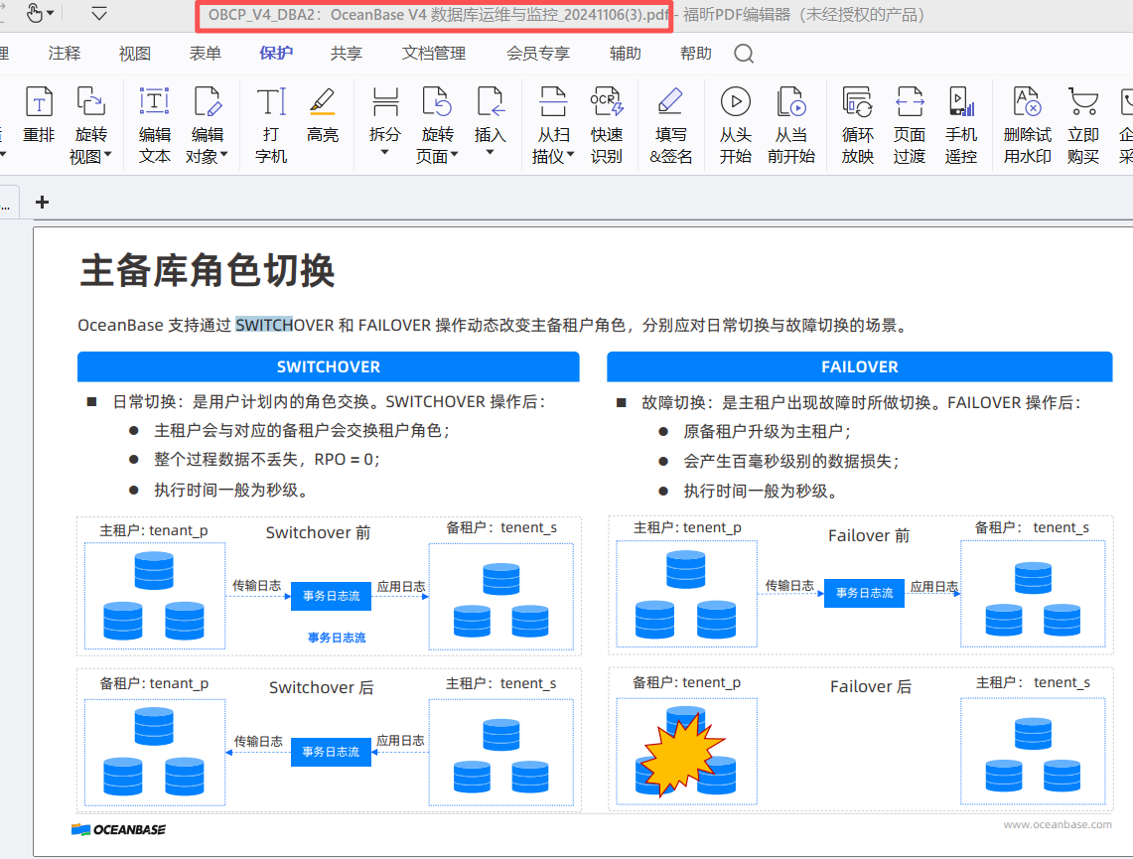
Task: Switch to the 保护 ribbon tab
Action: point(276,54)
